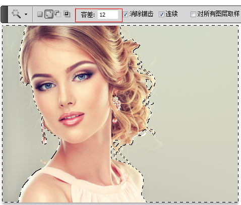This screenshot has width=241, height=205.
Task: Click the dark options bar grip handle
Action: click(x=4, y=14)
